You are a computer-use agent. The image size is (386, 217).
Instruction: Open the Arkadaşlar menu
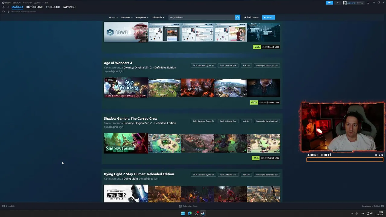coord(27,3)
